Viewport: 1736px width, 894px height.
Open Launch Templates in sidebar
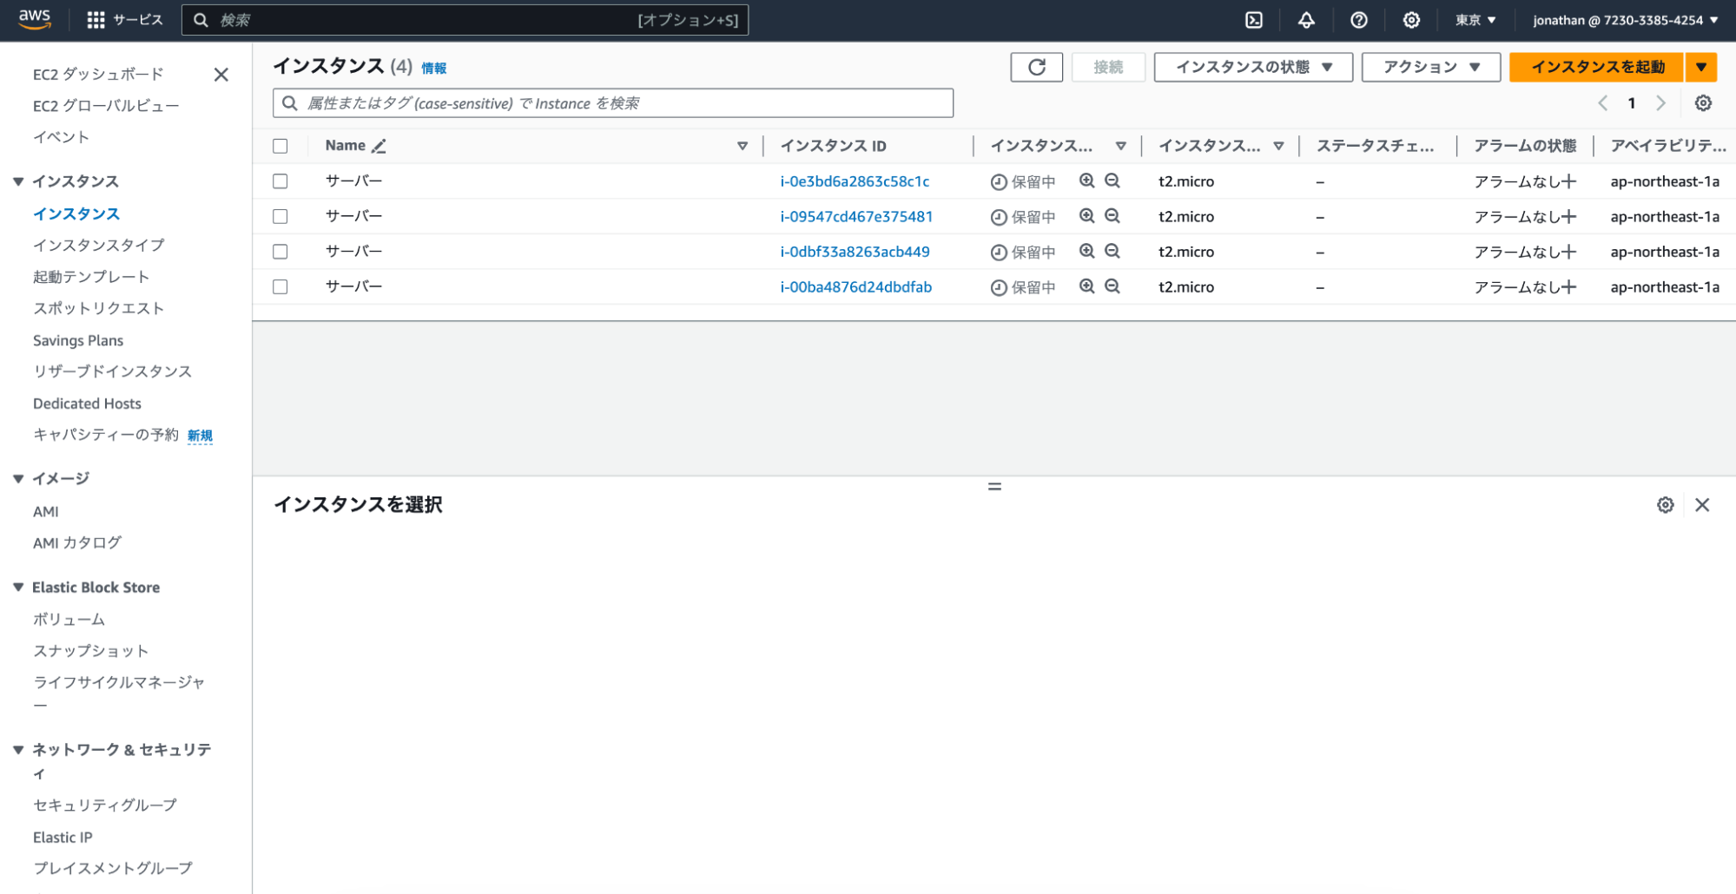coord(91,277)
